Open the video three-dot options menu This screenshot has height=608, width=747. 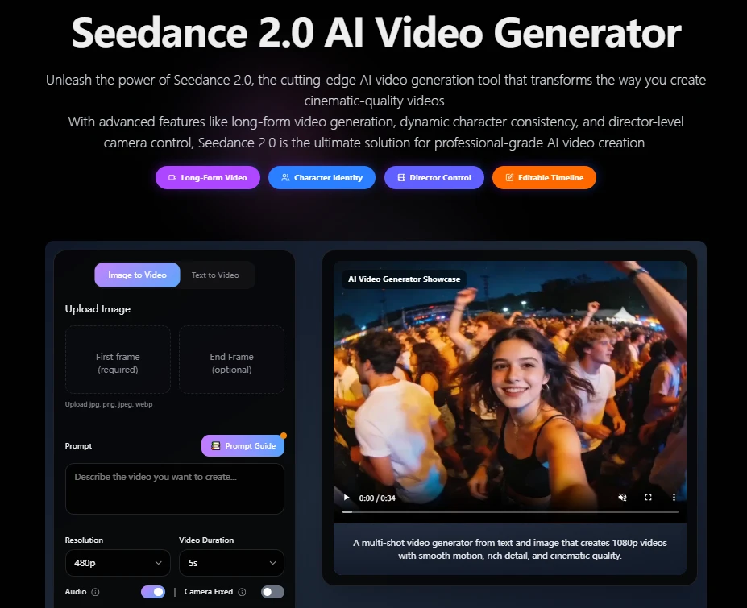[674, 498]
